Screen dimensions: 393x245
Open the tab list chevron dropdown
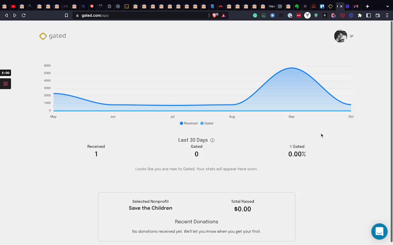388,6
